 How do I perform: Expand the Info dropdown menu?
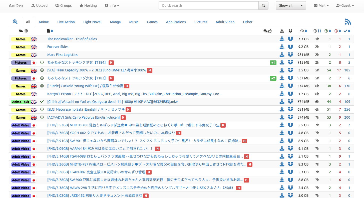(112, 5)
